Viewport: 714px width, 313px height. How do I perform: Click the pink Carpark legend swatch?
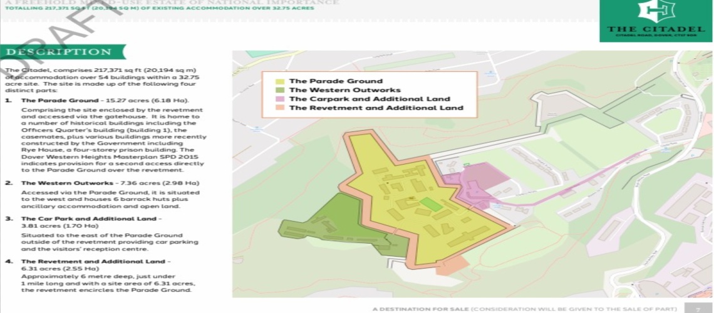pyautogui.click(x=280, y=99)
